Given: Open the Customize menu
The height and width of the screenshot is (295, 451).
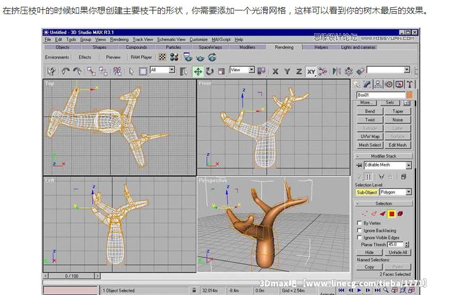Looking at the screenshot, I should [198, 40].
